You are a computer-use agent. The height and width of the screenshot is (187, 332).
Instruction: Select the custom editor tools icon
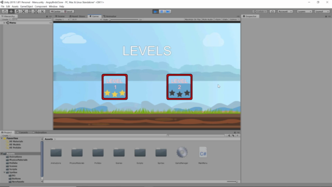click(43, 11)
